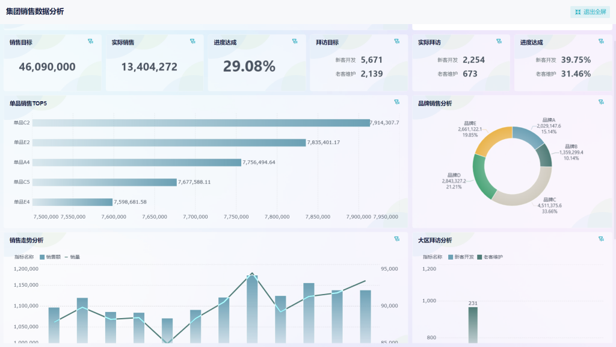
Task: Click filter icon on 实际拜访 card
Action: tap(499, 42)
